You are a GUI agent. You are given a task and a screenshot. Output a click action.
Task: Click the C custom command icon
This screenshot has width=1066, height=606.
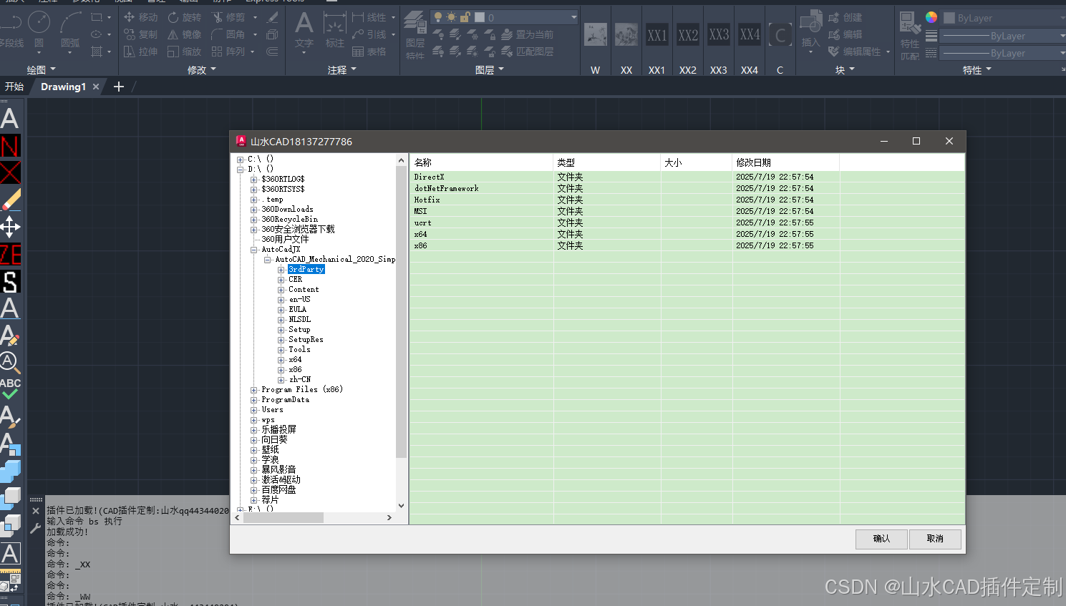tap(780, 34)
